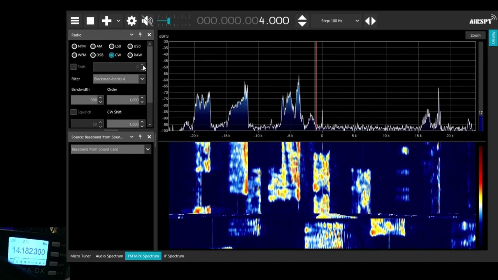This screenshot has height=280, width=498.
Task: Stop the radio with the square button
Action: pos(90,21)
